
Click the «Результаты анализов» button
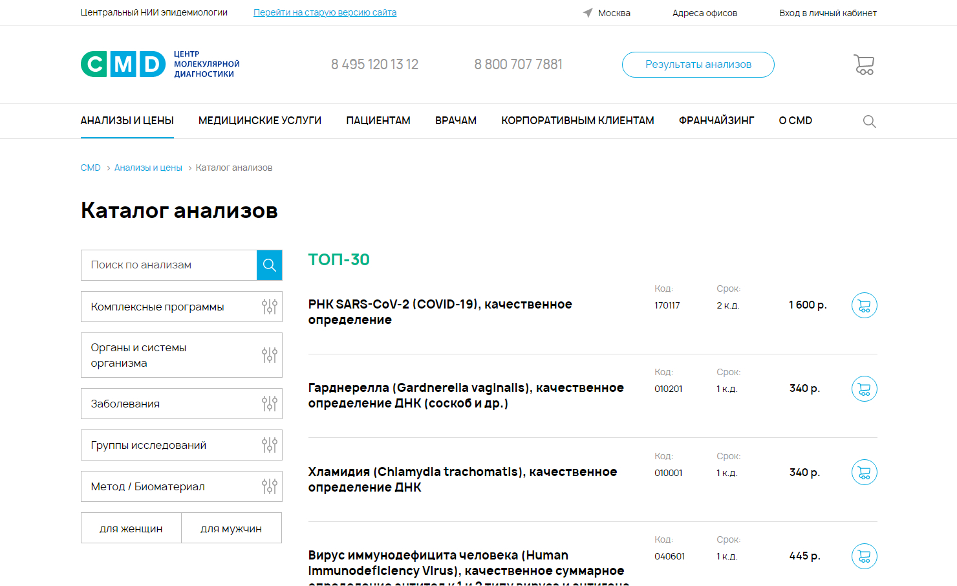(698, 65)
